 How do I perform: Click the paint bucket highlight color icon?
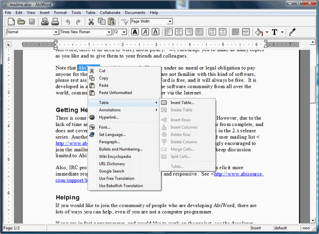tap(259, 32)
